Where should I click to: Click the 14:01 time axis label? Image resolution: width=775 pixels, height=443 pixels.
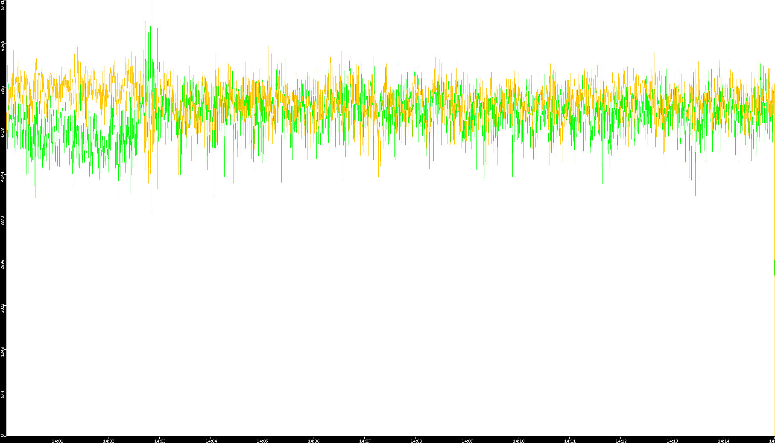pos(57,441)
